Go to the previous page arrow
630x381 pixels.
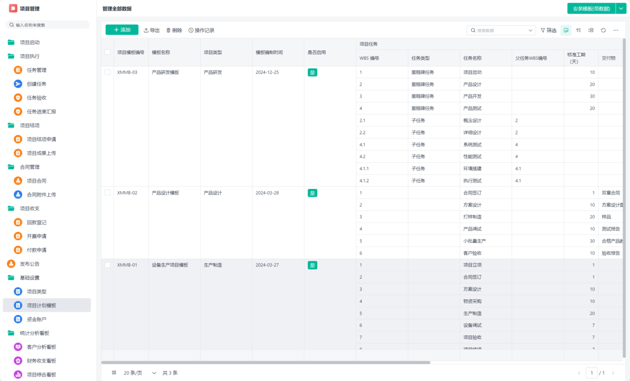pyautogui.click(x=579, y=373)
